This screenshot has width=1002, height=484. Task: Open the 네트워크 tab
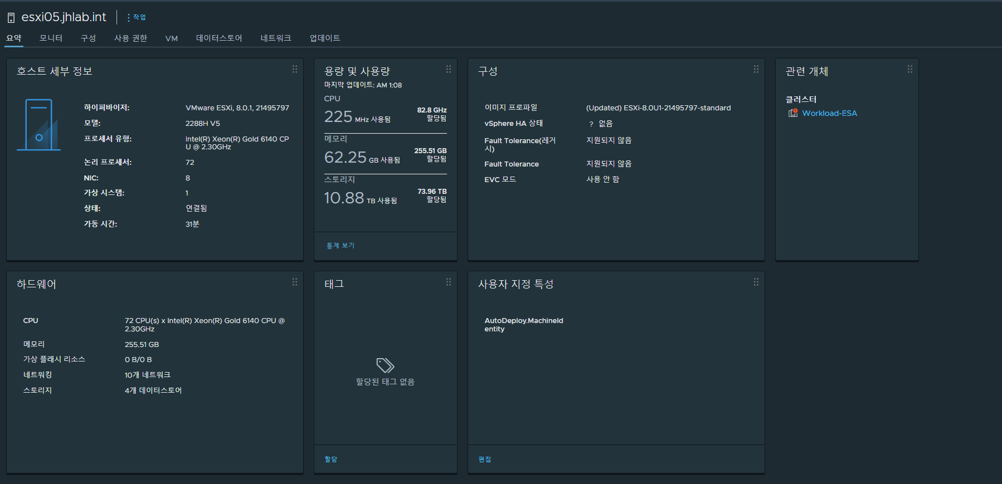click(276, 38)
